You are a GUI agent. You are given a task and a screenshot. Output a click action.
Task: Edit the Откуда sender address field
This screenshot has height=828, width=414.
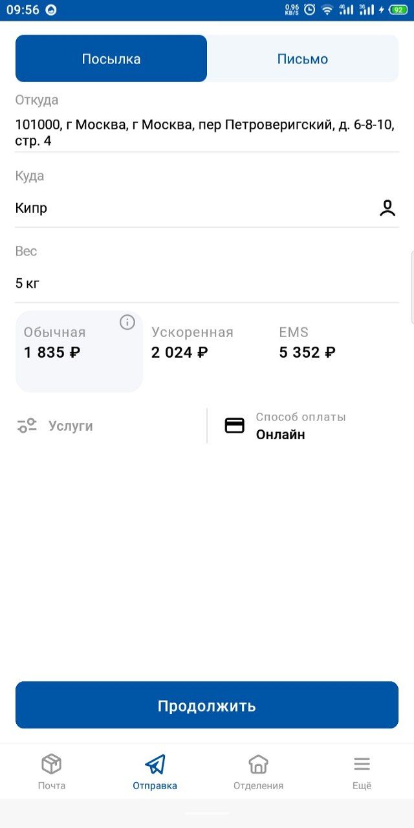(x=206, y=133)
